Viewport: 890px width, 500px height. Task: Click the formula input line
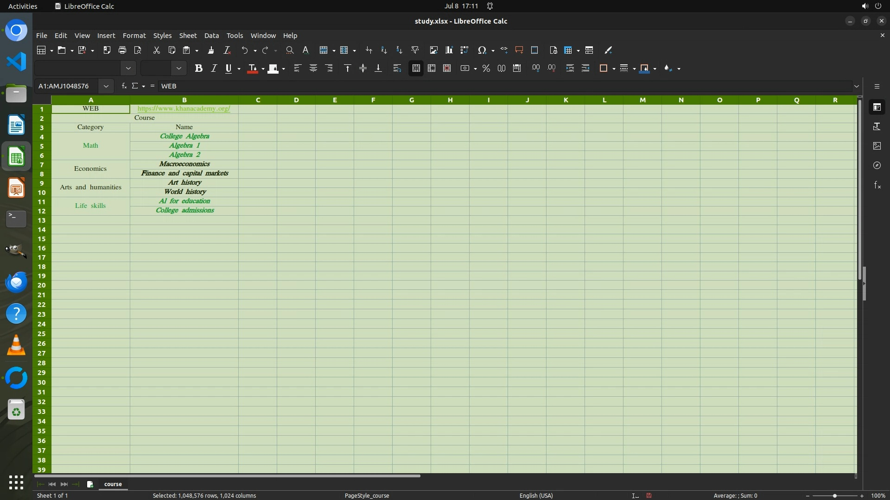point(464,86)
